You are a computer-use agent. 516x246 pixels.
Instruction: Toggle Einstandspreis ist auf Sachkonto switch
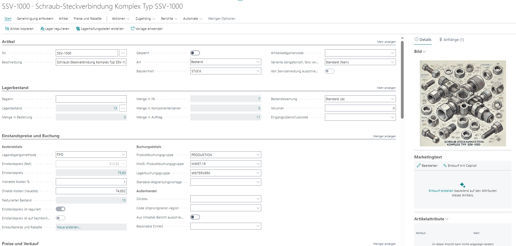[x=61, y=218]
